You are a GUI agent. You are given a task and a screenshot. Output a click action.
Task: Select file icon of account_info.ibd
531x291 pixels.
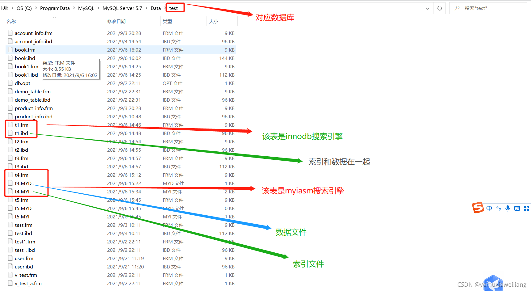pos(10,41)
